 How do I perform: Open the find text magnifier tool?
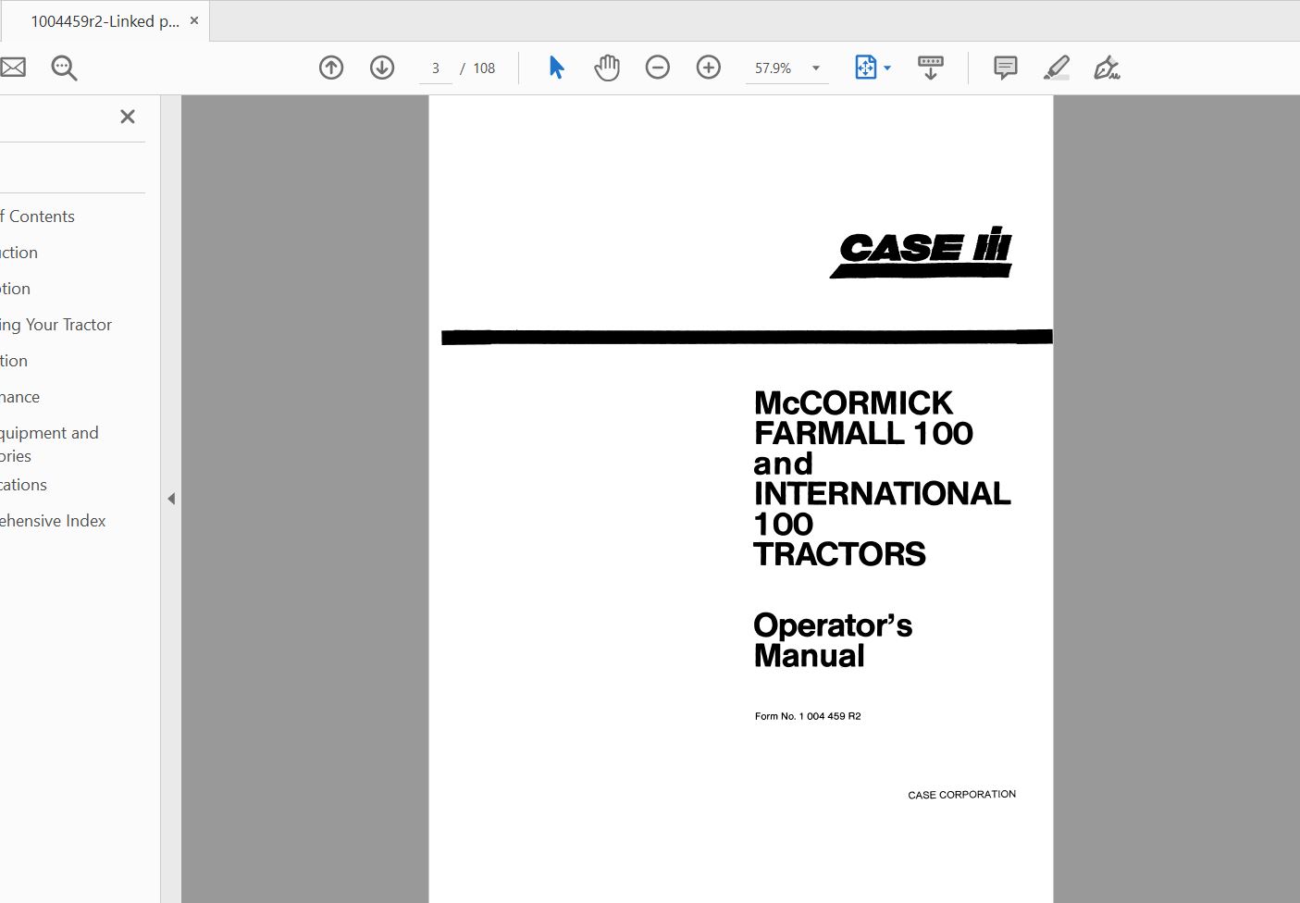pos(64,68)
